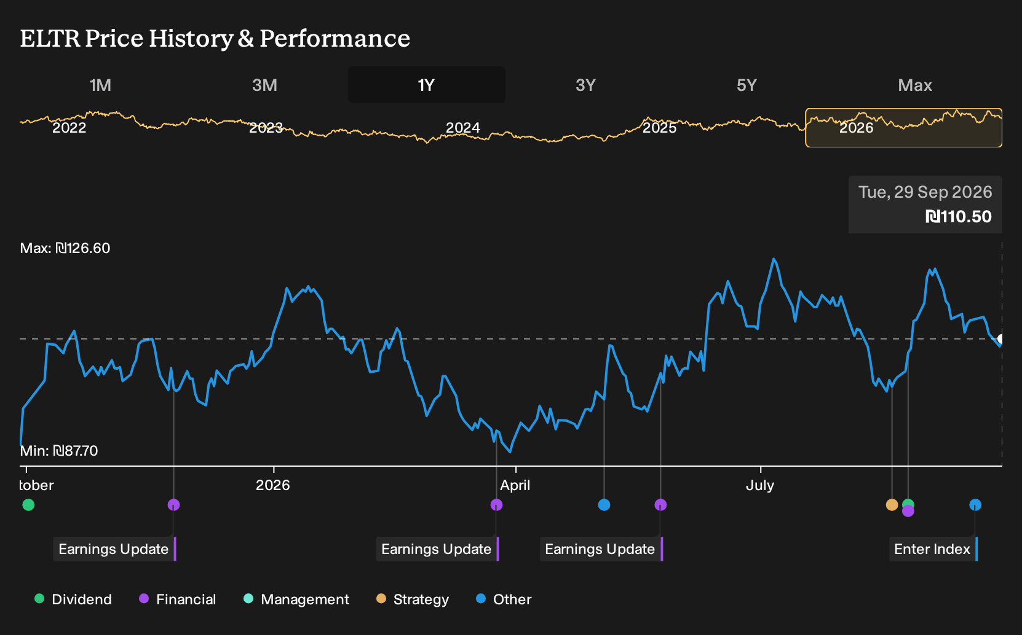Toggle the Financial legend filter
The image size is (1022, 635).
(x=177, y=599)
